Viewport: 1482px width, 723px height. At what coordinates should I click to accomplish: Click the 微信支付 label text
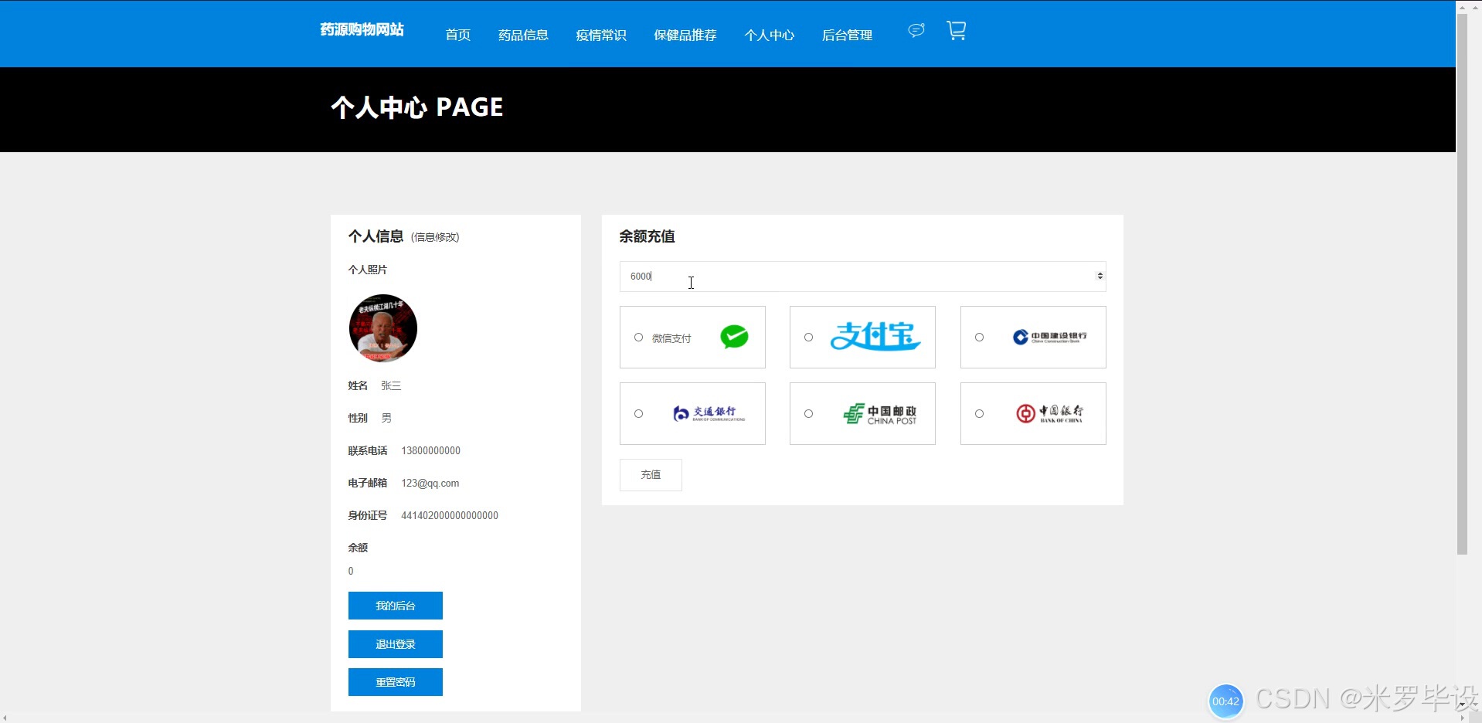coord(671,338)
